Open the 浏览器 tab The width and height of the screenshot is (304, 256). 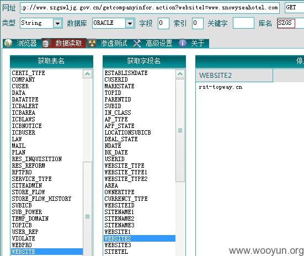tap(22, 43)
